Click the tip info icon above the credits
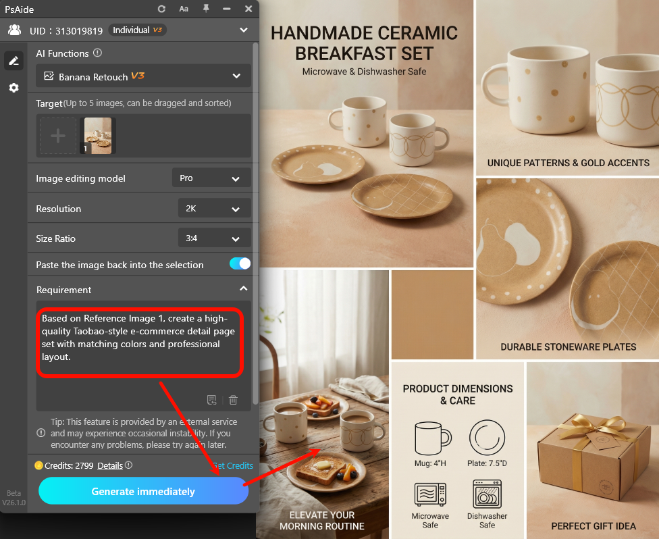The image size is (659, 539). pyautogui.click(x=41, y=433)
